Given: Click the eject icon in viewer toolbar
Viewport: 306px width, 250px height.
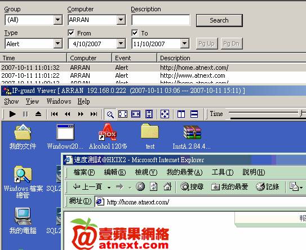Looking at the screenshot, I should [38, 114].
